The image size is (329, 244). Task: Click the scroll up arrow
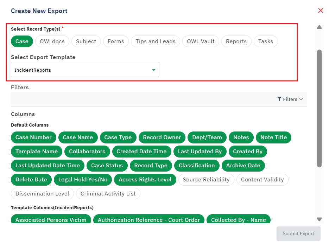pos(319,27)
